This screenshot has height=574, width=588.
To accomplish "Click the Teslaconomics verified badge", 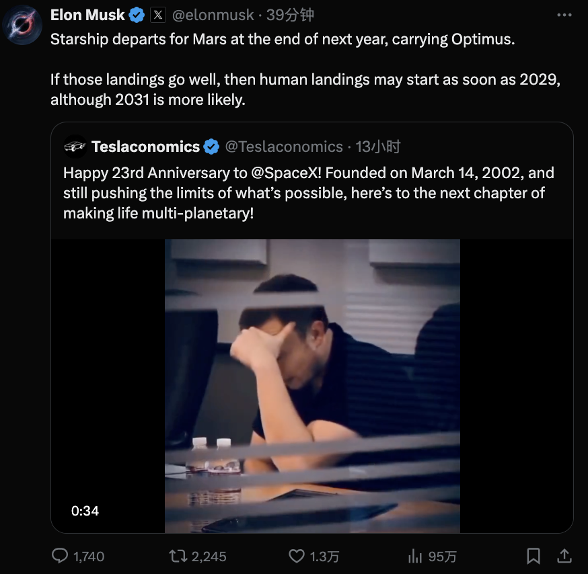I will [x=211, y=147].
